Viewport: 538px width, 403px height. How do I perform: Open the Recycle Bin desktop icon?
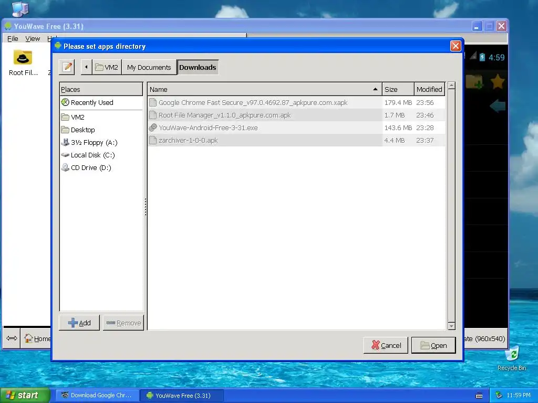pos(512,358)
